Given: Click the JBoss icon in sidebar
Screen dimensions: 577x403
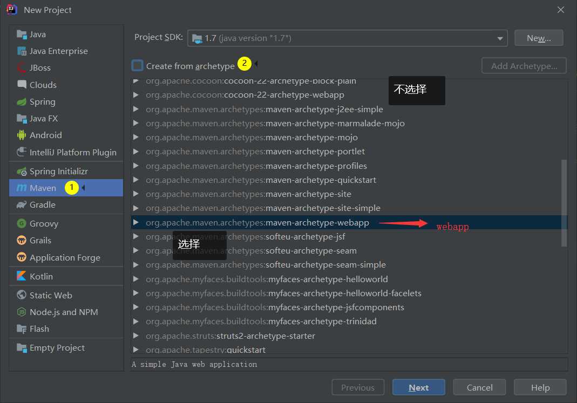Looking at the screenshot, I should tap(22, 67).
